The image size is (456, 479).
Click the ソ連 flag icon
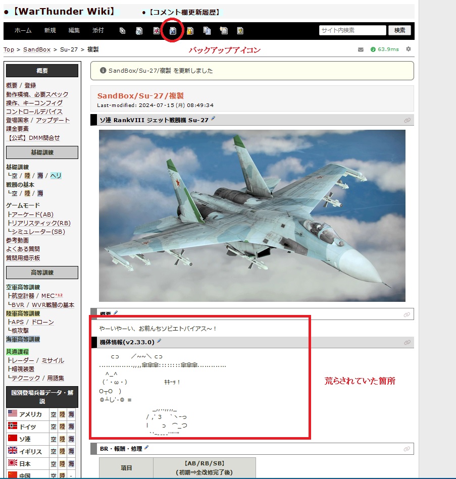[13, 438]
